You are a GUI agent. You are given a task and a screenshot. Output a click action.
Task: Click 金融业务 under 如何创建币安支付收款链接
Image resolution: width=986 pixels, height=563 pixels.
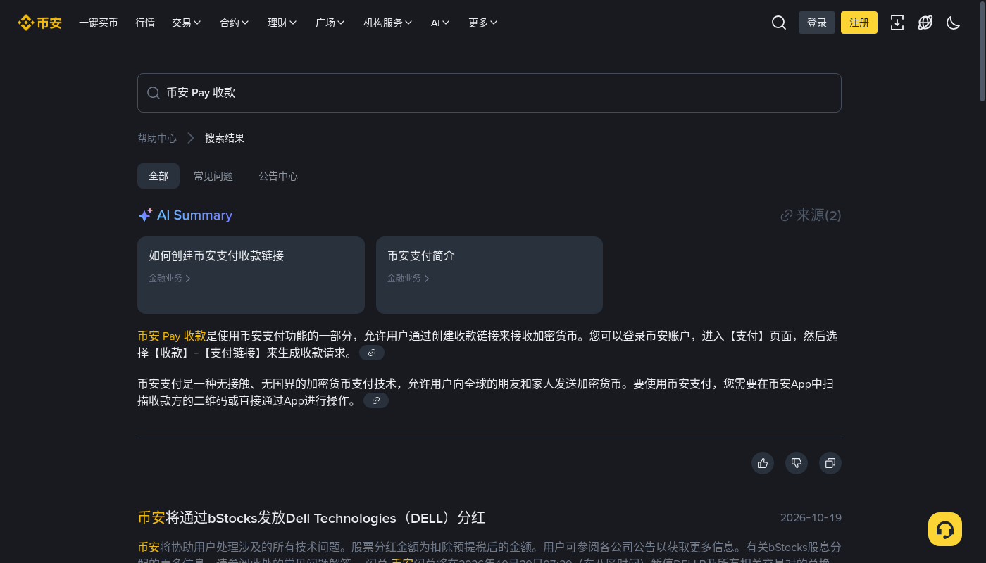tap(170, 278)
